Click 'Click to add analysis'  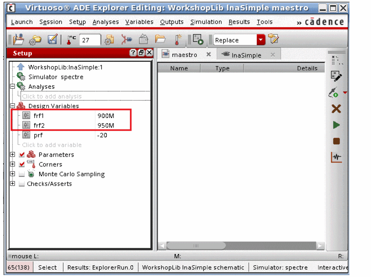52,96
